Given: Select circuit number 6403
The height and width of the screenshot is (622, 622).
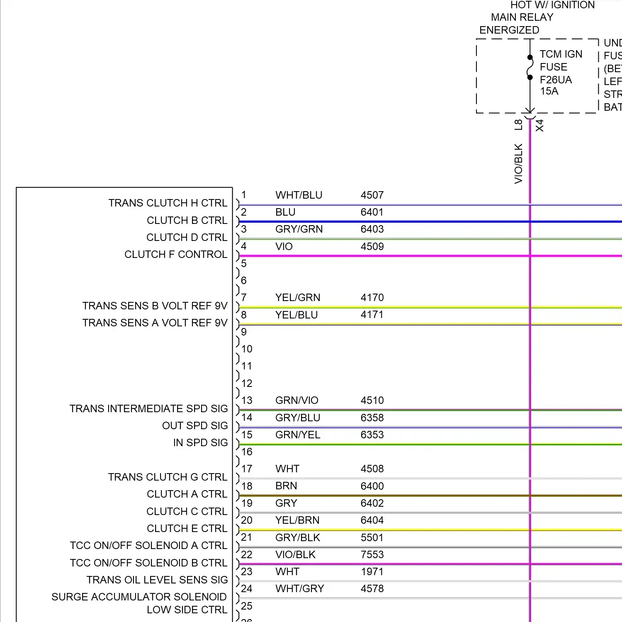Looking at the screenshot, I should click(372, 229).
